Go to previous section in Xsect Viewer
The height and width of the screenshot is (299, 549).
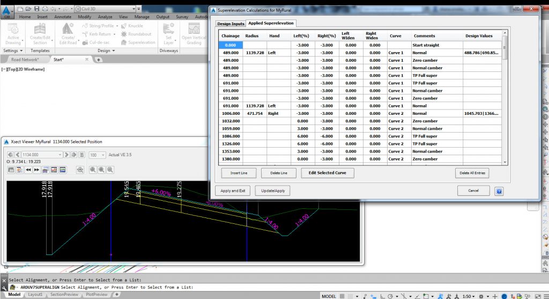(18, 155)
